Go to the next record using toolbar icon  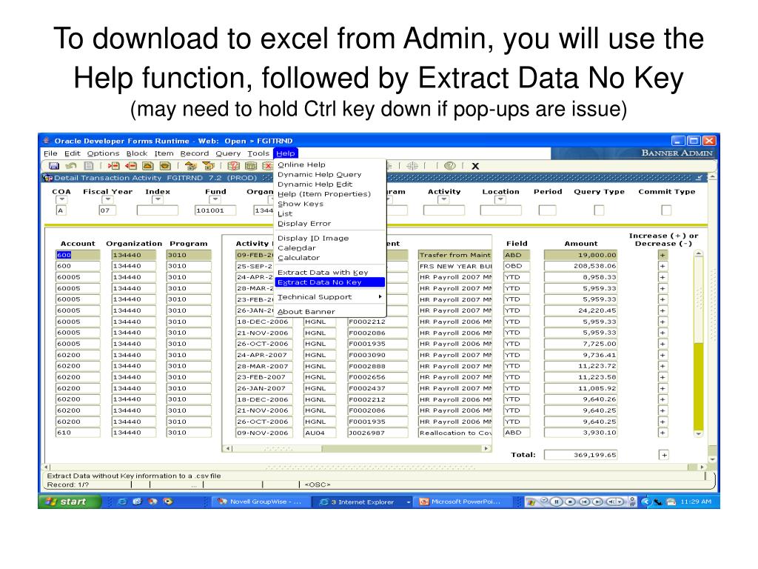pos(165,166)
